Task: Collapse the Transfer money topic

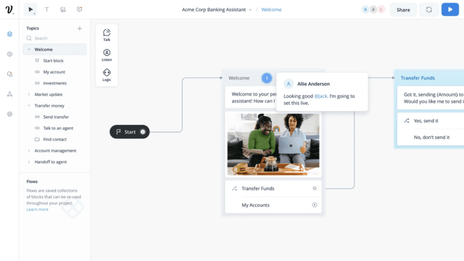Action: (29, 106)
